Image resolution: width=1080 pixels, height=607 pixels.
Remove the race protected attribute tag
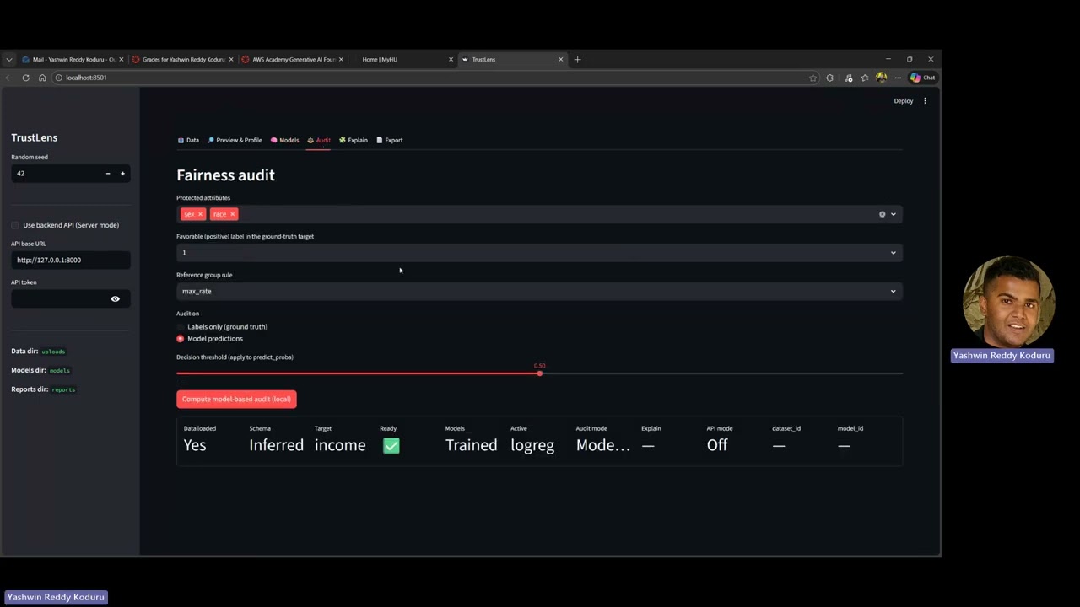click(232, 214)
